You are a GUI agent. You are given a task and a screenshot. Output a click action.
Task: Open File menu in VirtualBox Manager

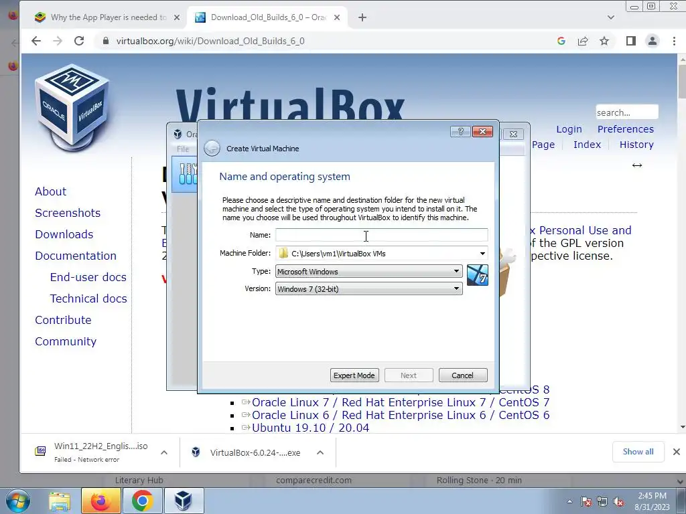pyautogui.click(x=183, y=149)
